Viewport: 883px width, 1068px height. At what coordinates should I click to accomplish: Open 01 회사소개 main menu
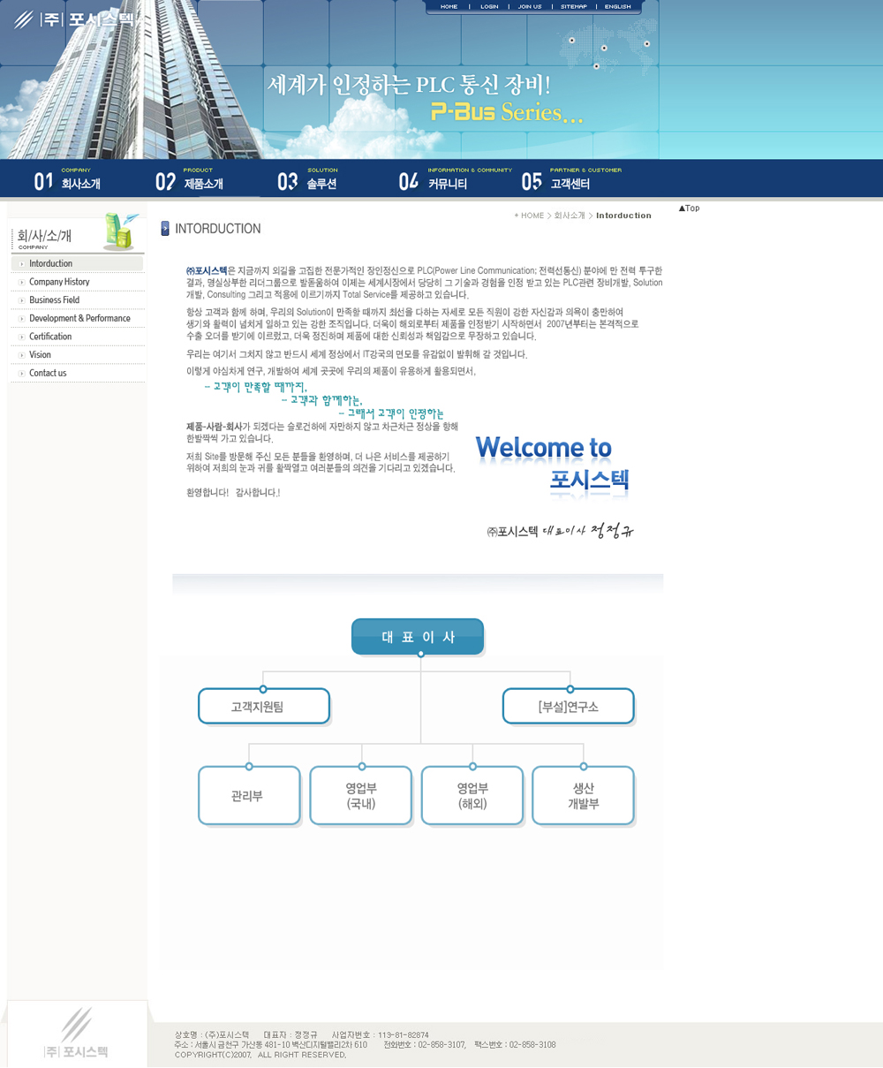click(x=68, y=179)
